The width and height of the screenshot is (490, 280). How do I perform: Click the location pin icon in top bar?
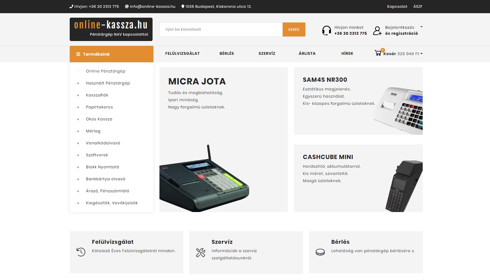click(183, 6)
